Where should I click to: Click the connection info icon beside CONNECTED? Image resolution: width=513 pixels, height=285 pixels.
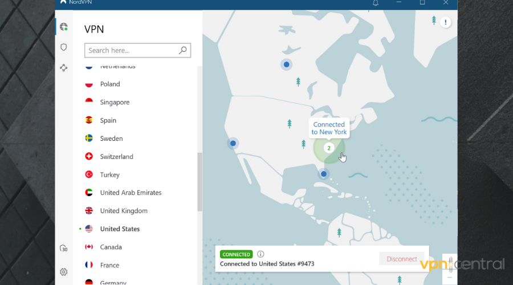coord(260,254)
